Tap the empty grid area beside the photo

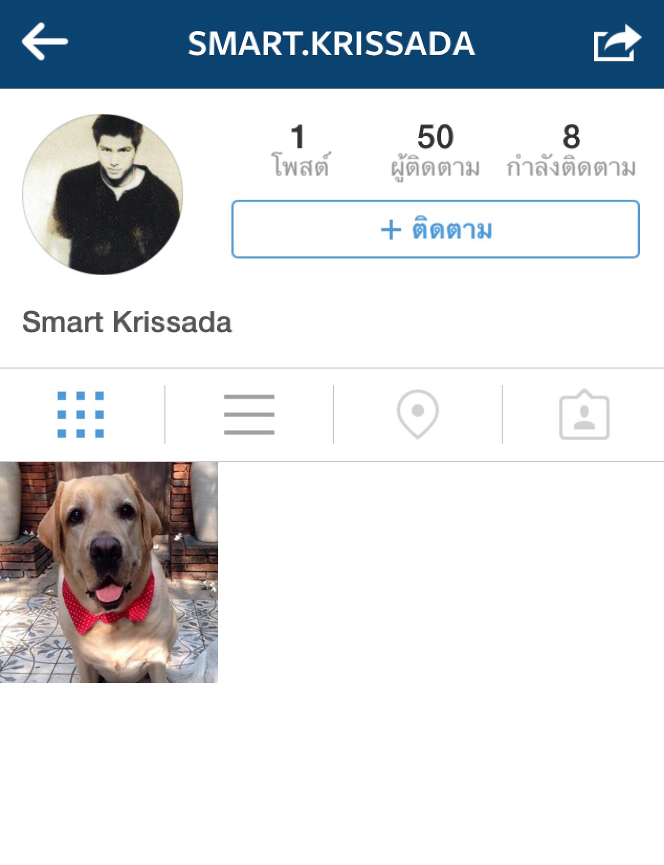pos(441,572)
